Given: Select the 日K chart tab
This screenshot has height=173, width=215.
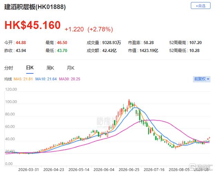Looking at the screenshot, I should click(30, 68).
